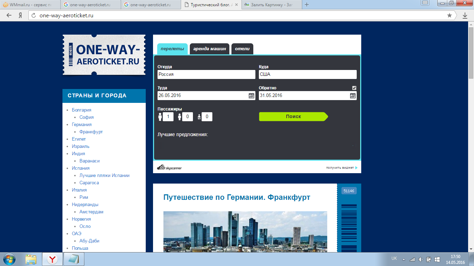Open the Болгария link in sidebar
474x266 pixels.
tap(82, 110)
